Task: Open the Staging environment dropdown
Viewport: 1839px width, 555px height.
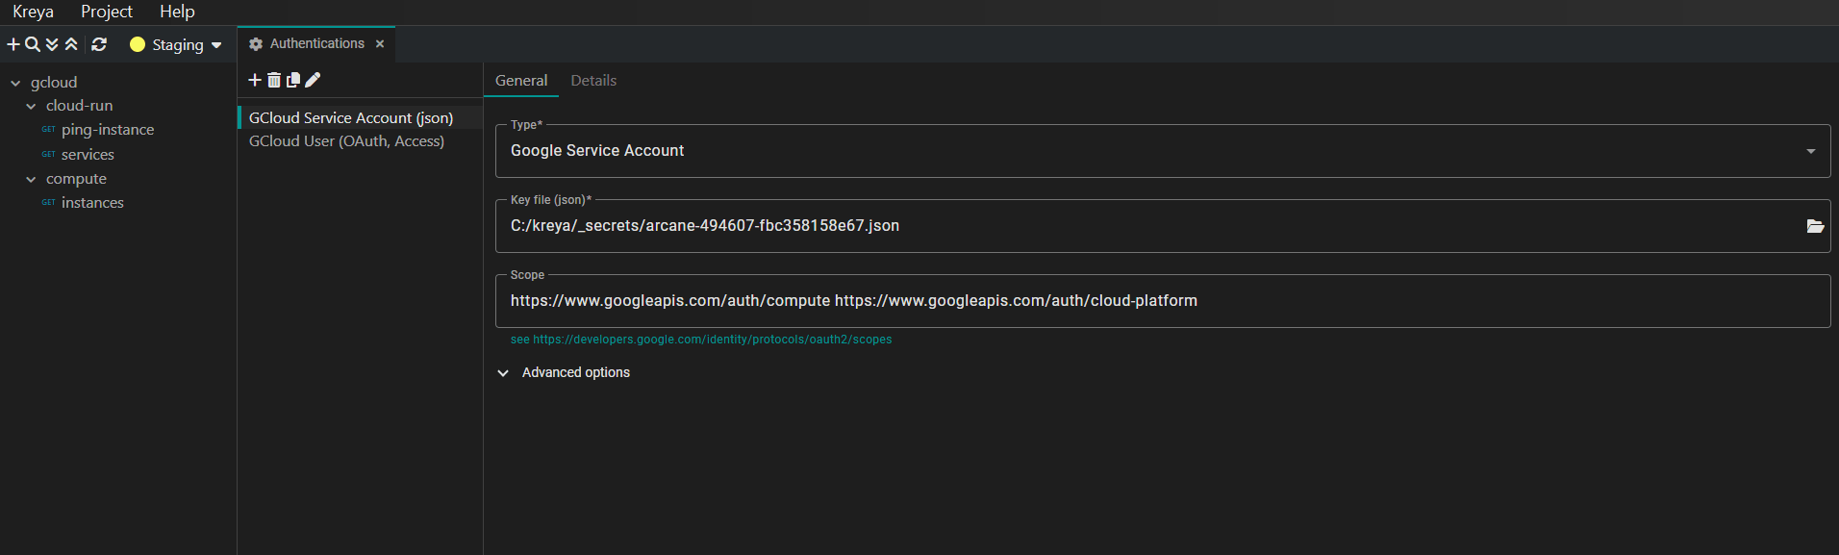Action: 177,45
